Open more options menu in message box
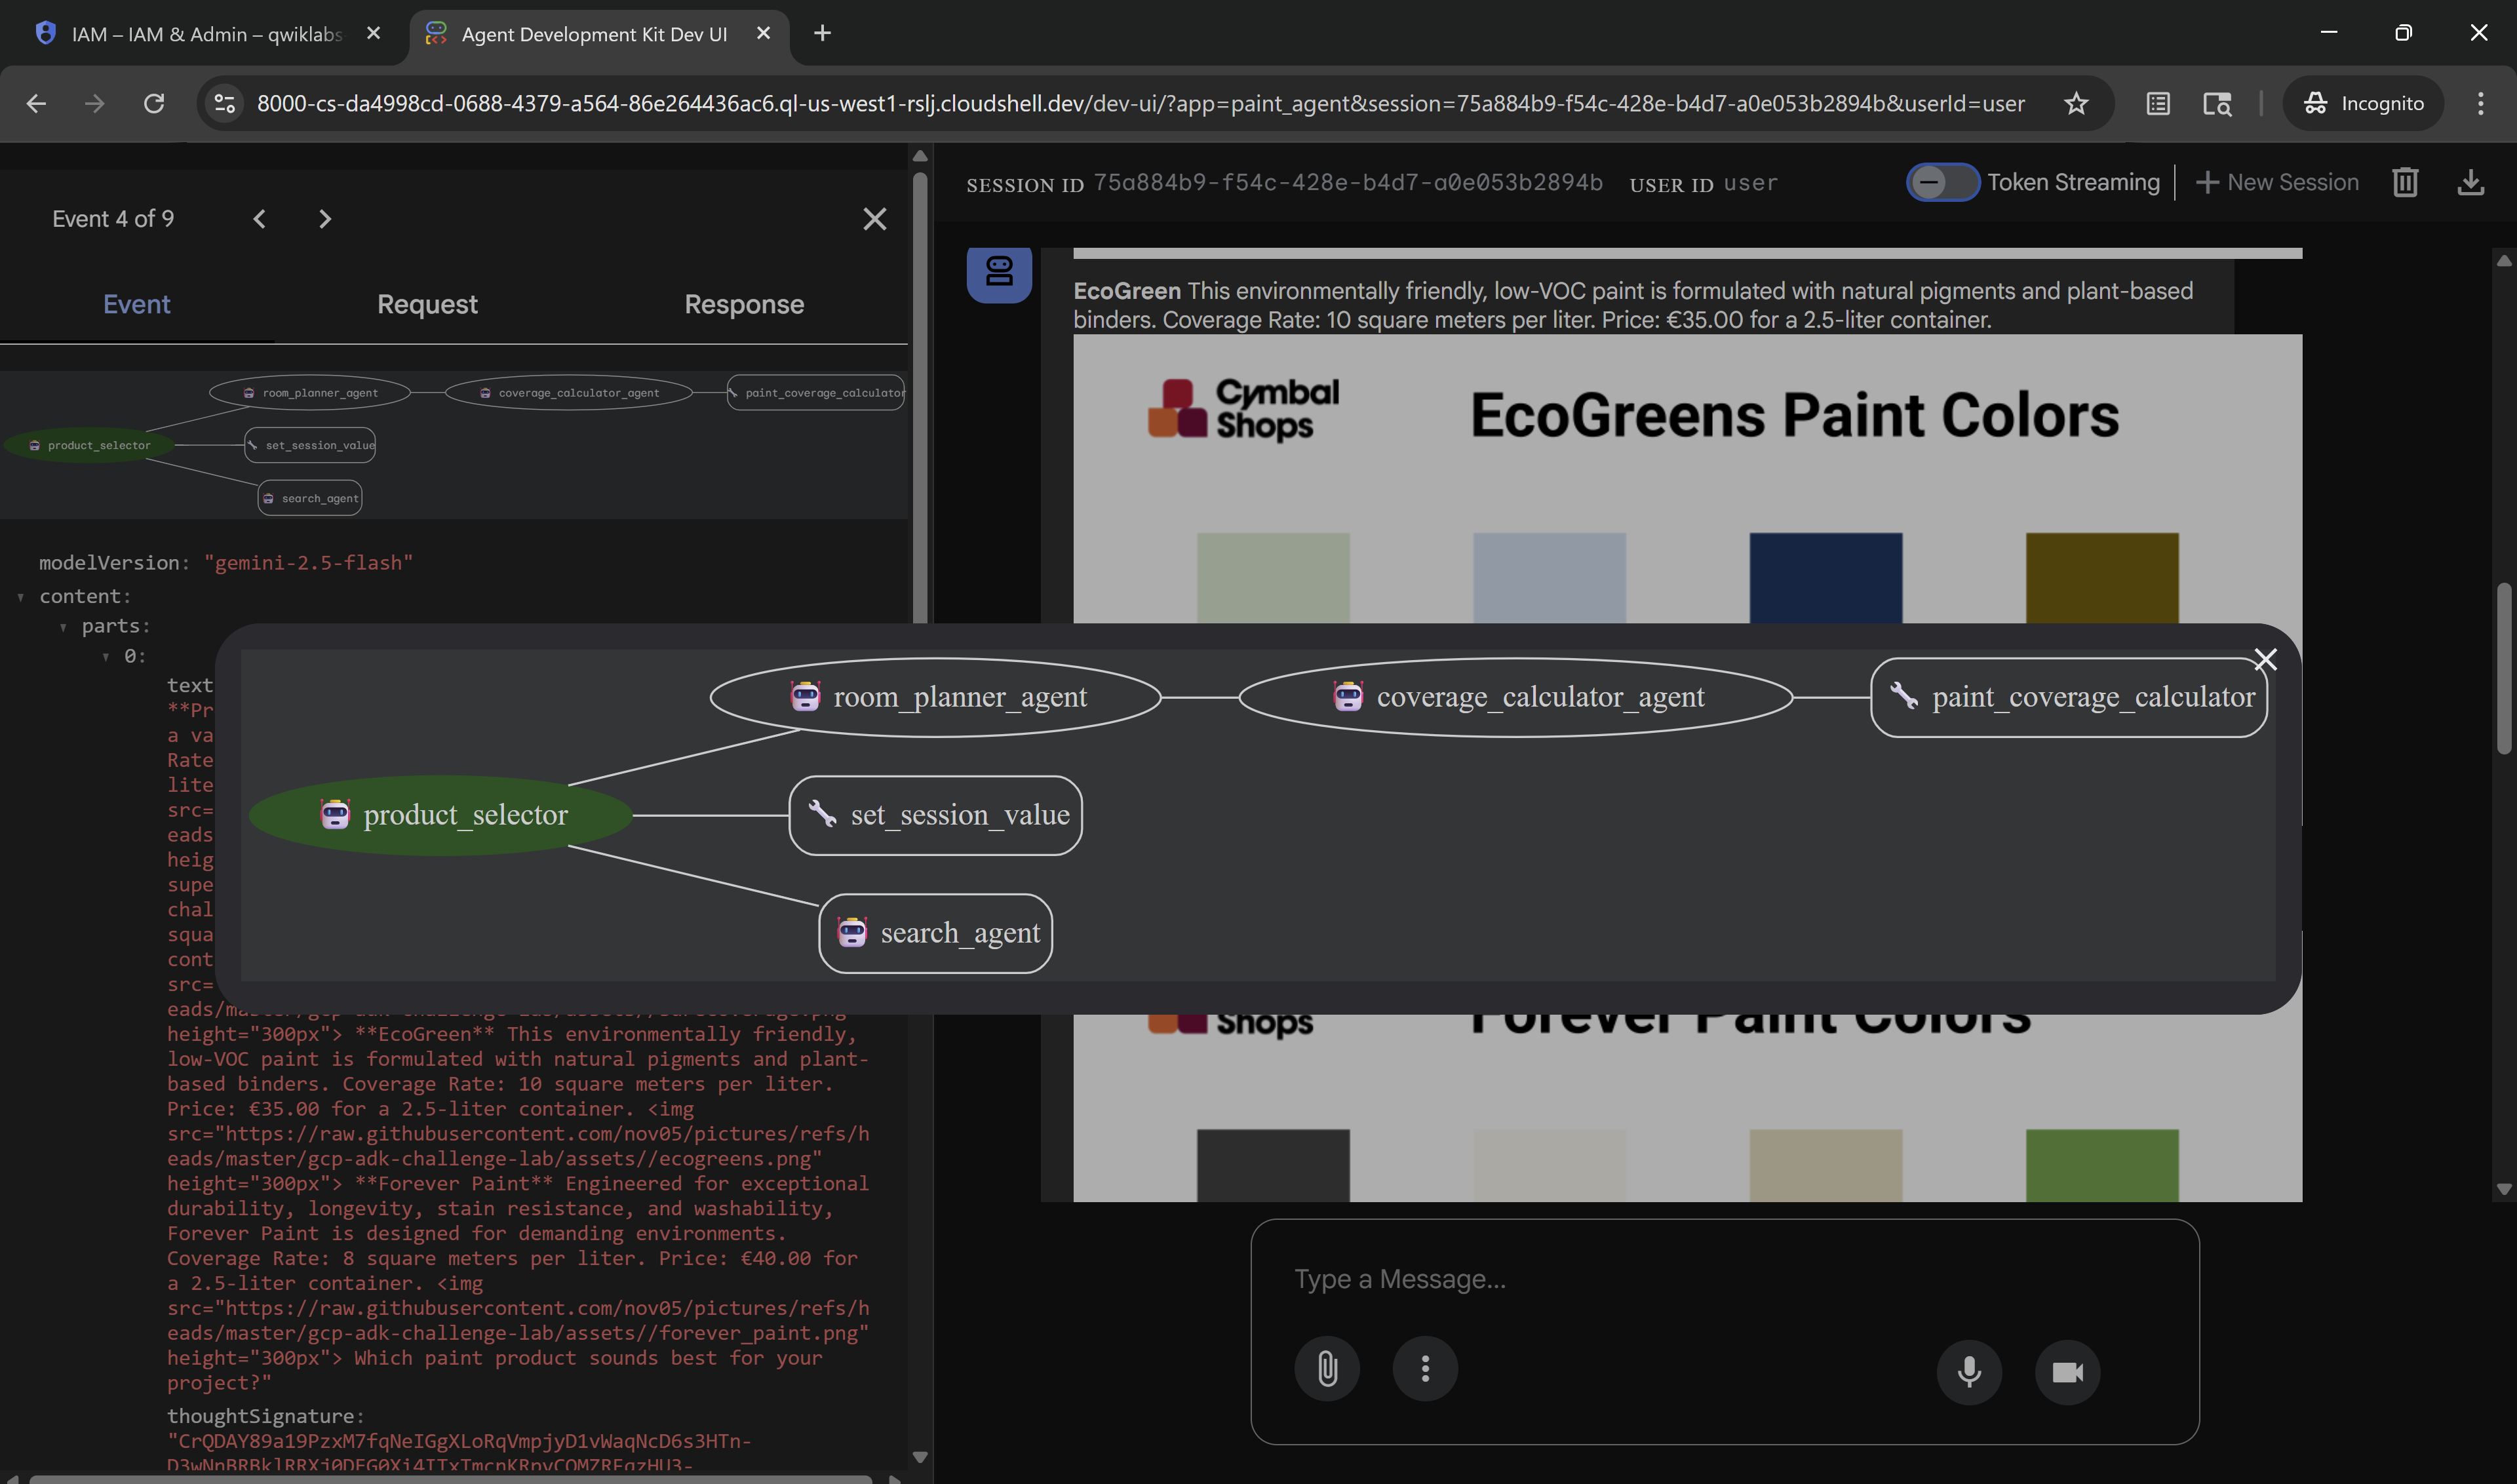Viewport: 2517px width, 1484px height. click(x=1425, y=1369)
